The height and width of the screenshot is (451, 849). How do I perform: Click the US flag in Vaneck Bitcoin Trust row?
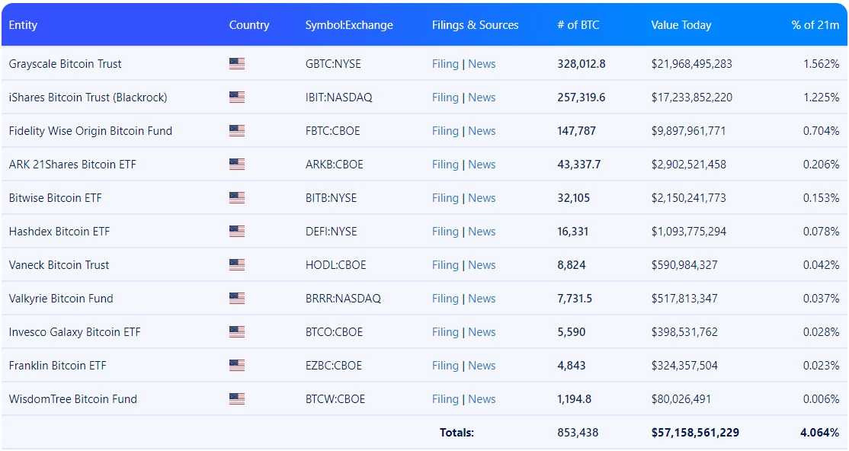pyautogui.click(x=236, y=265)
